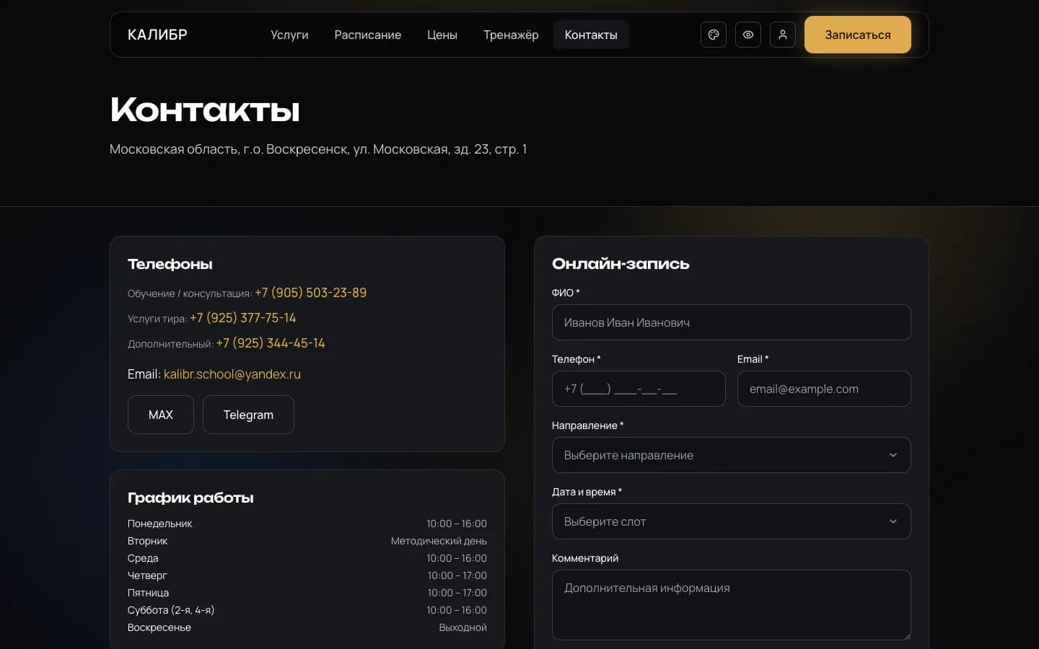The width and height of the screenshot is (1039, 649).
Task: Navigate to Цены in the header
Action: pyautogui.click(x=442, y=35)
